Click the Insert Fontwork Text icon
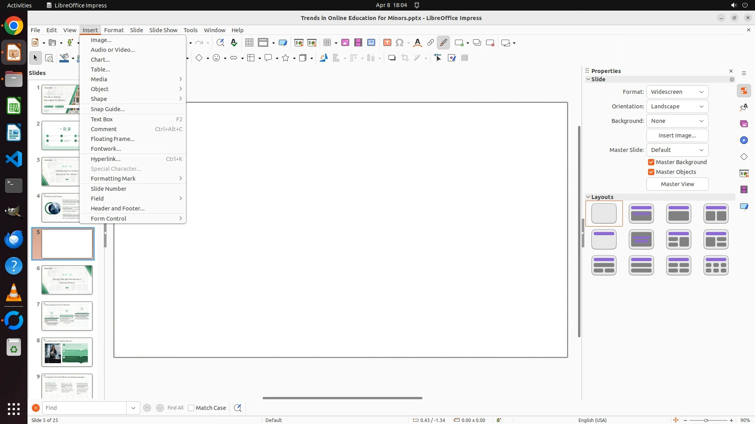The image size is (755, 424). coord(418,43)
